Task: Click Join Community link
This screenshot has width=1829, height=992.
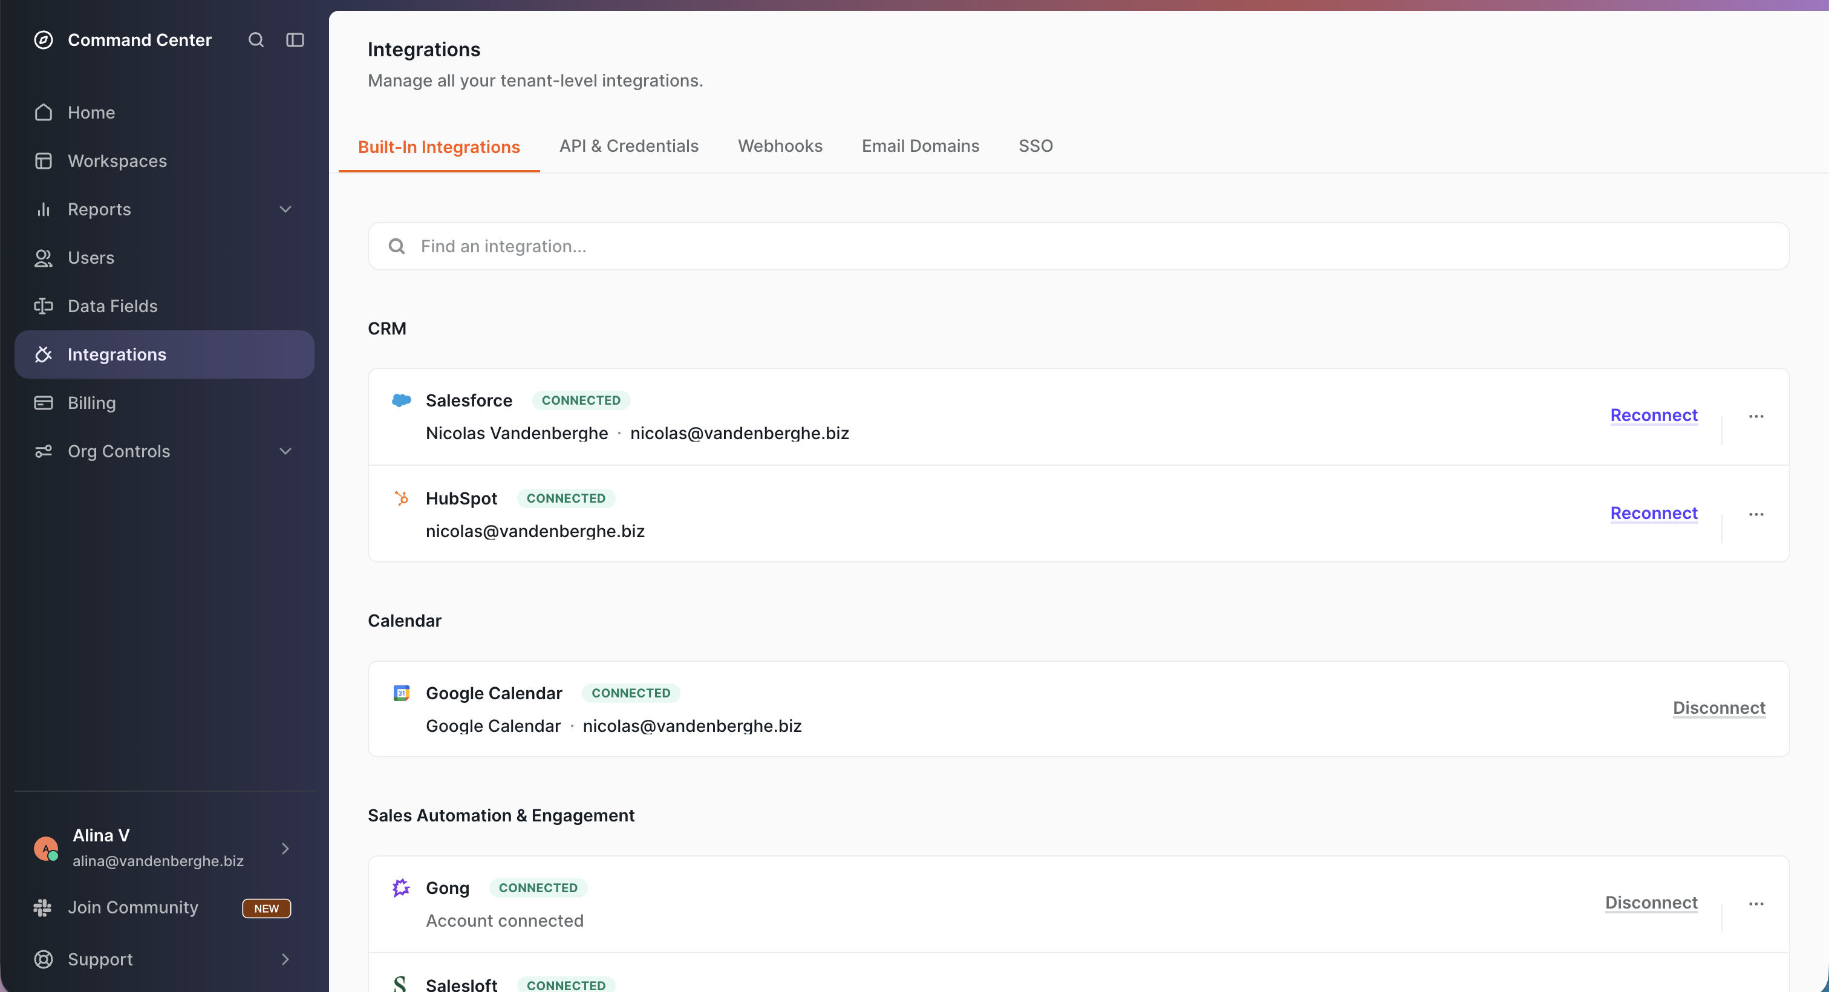Action: (x=133, y=907)
